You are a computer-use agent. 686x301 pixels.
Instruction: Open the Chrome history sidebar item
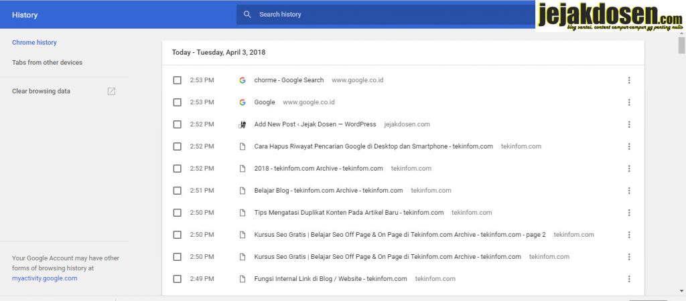tap(35, 42)
